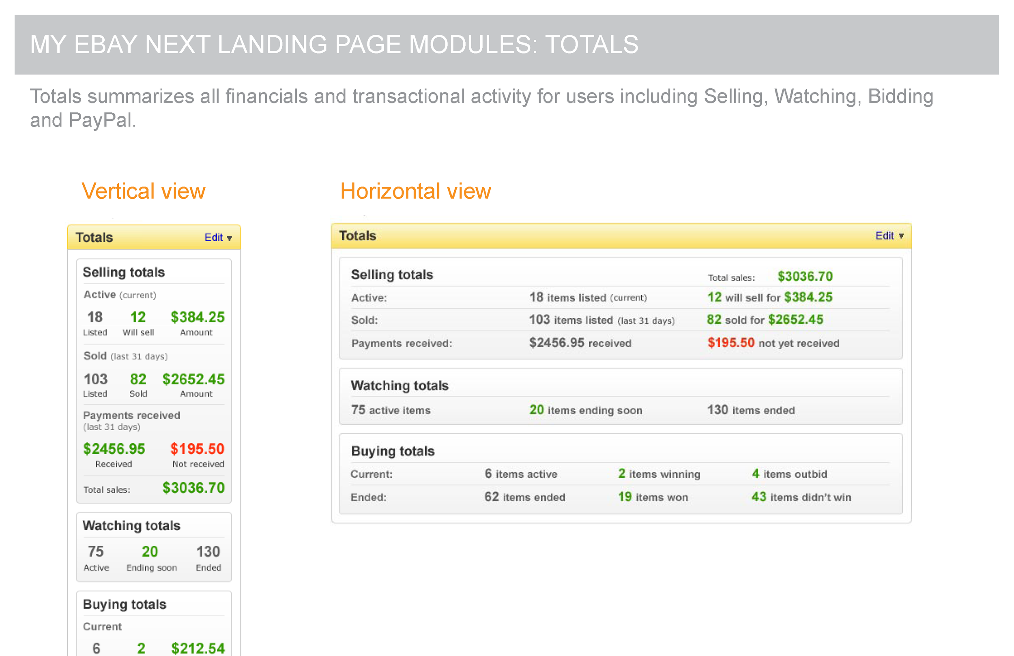The height and width of the screenshot is (656, 1014).
Task: Click 82 sold for $2652.45 in horizontal view
Action: click(x=765, y=319)
